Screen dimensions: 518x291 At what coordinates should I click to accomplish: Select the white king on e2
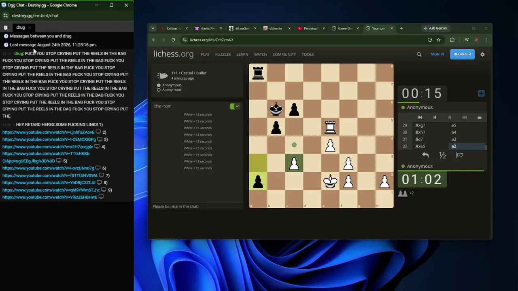pyautogui.click(x=331, y=181)
